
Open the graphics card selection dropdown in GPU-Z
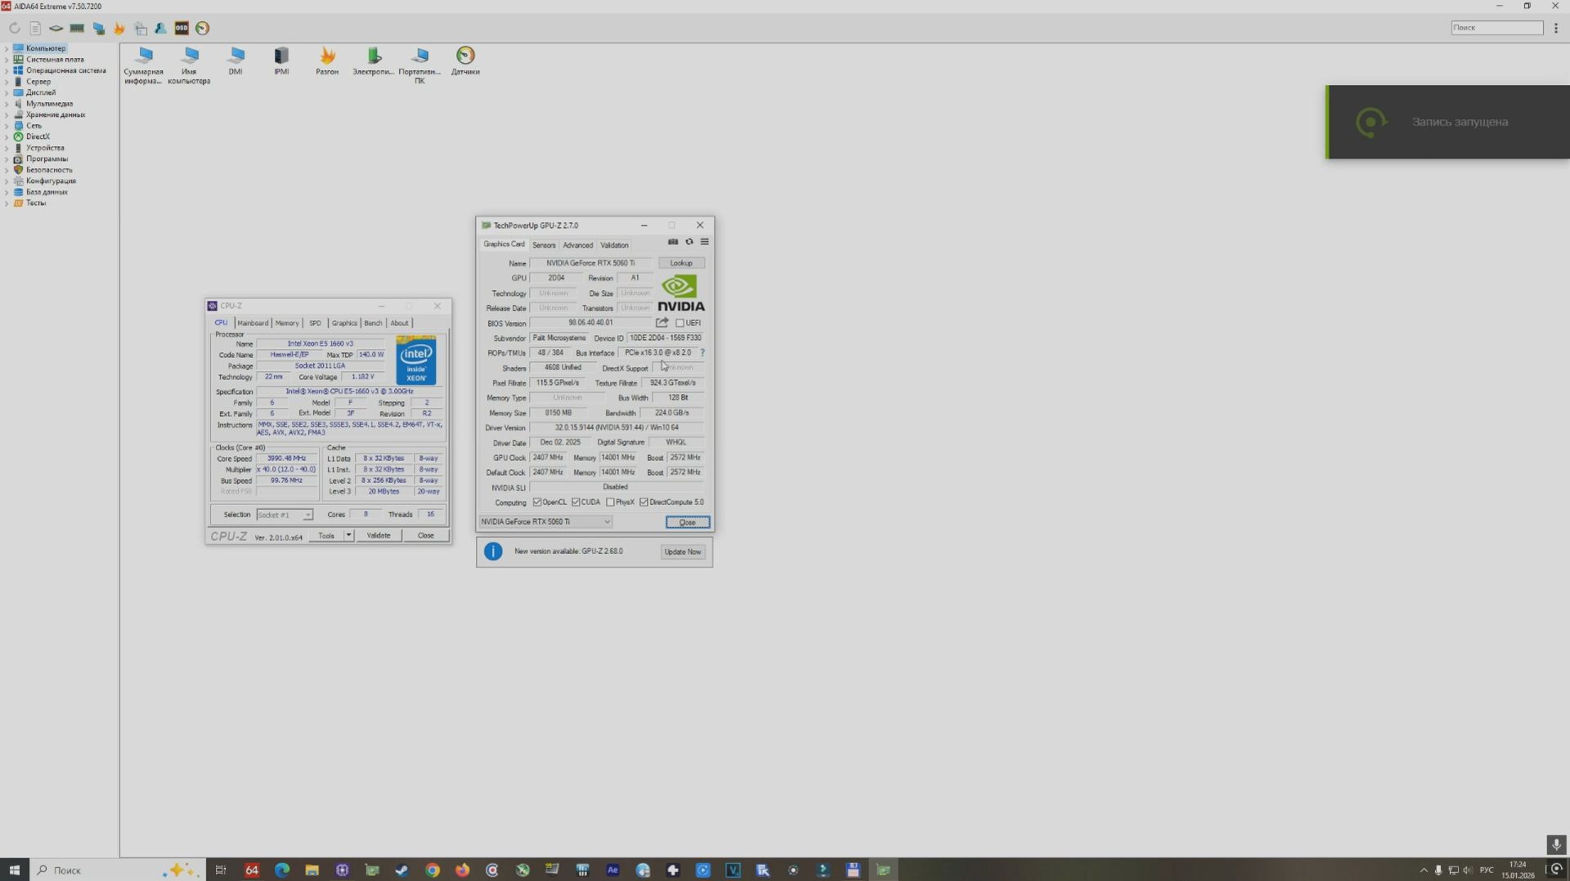[607, 521]
